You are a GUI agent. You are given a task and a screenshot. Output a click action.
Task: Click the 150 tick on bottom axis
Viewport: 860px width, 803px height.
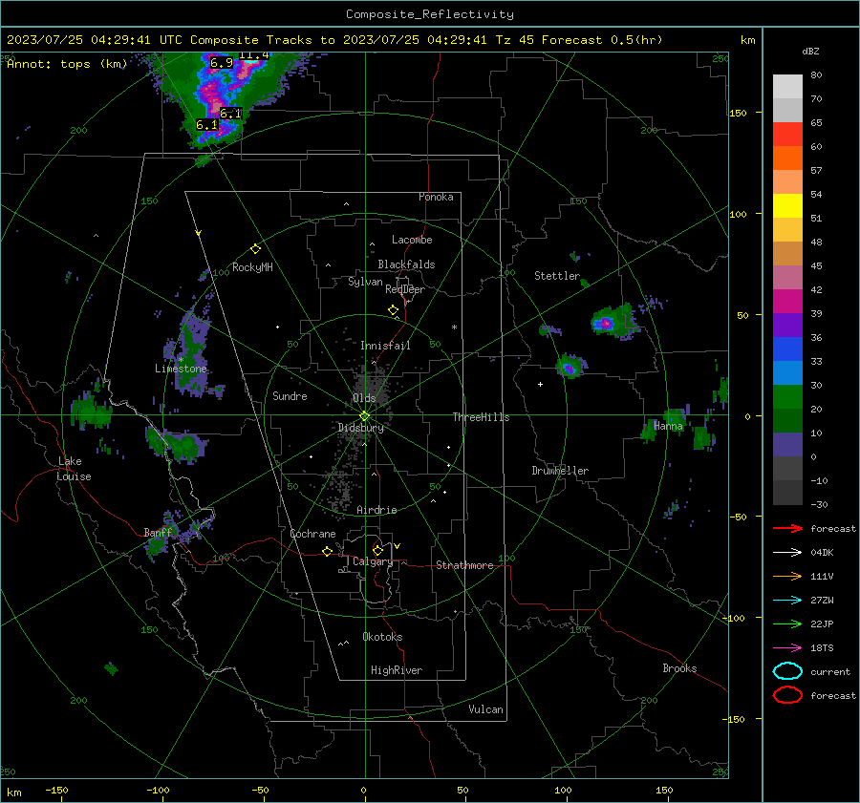pos(664,790)
